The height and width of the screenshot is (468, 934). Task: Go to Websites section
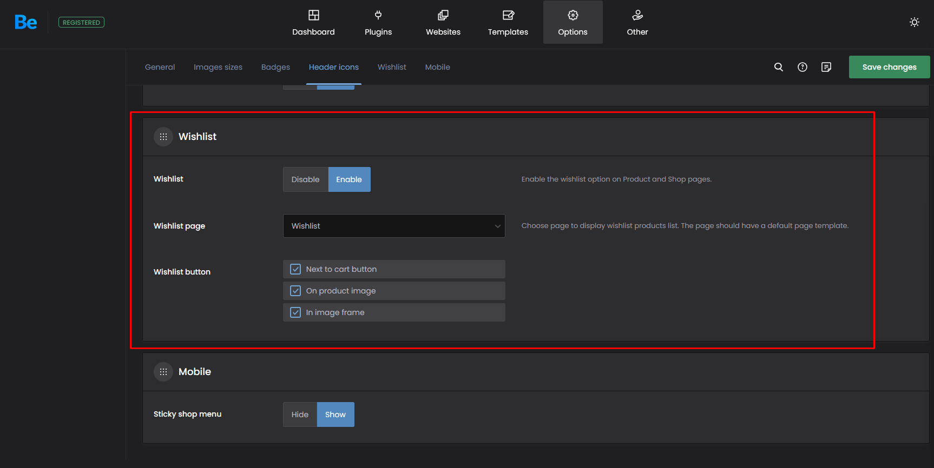[443, 22]
